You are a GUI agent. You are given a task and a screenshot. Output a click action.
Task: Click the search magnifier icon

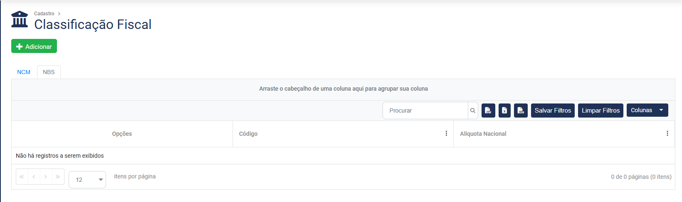473,111
